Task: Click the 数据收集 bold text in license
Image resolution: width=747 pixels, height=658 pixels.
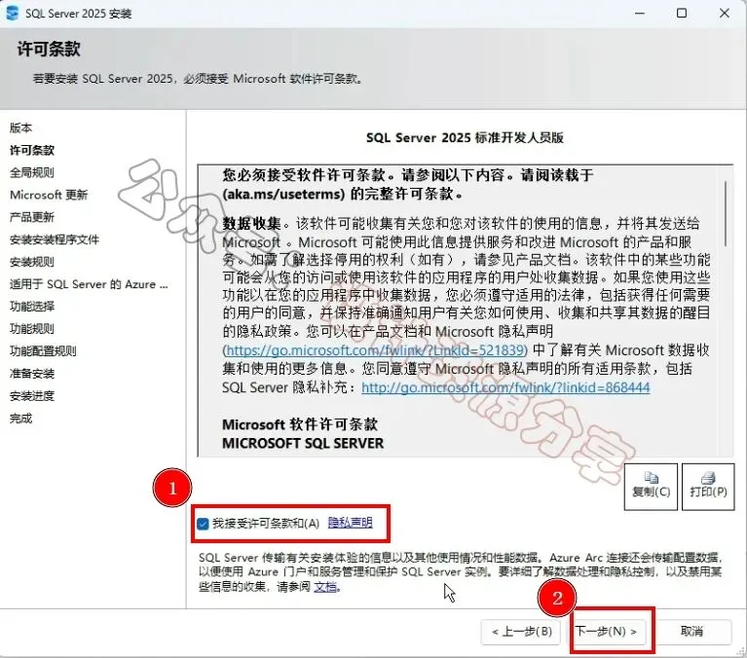Action: [x=252, y=223]
